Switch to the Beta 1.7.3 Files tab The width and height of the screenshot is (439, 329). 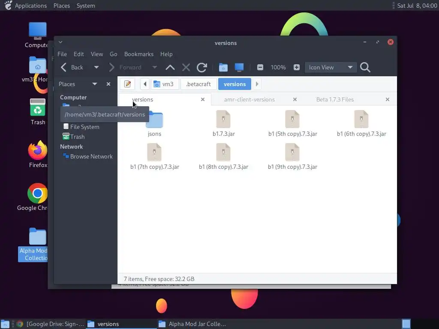point(335,99)
